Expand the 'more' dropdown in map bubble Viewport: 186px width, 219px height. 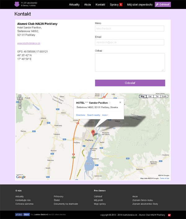[x=105, y=115]
